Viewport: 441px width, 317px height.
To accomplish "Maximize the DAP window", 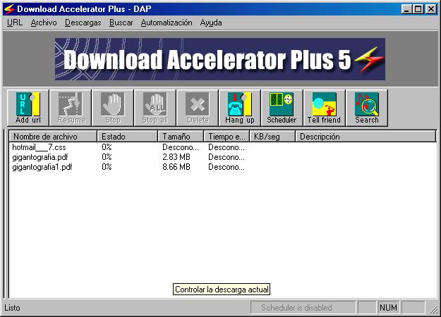I will 418,9.
